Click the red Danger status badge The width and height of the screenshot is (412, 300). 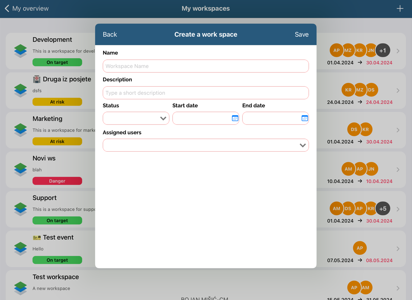[x=57, y=181]
